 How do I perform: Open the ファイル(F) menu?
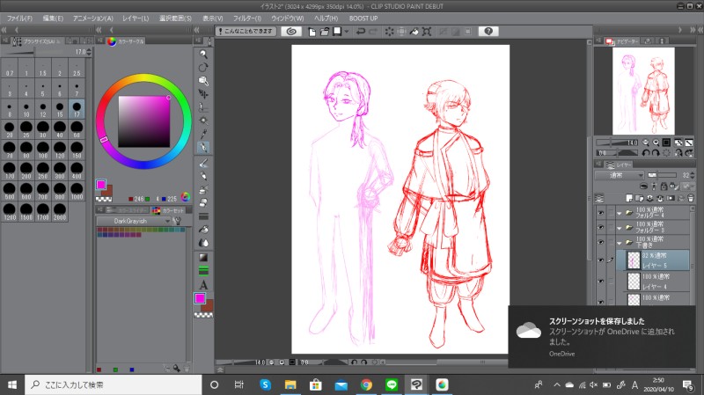19,18
